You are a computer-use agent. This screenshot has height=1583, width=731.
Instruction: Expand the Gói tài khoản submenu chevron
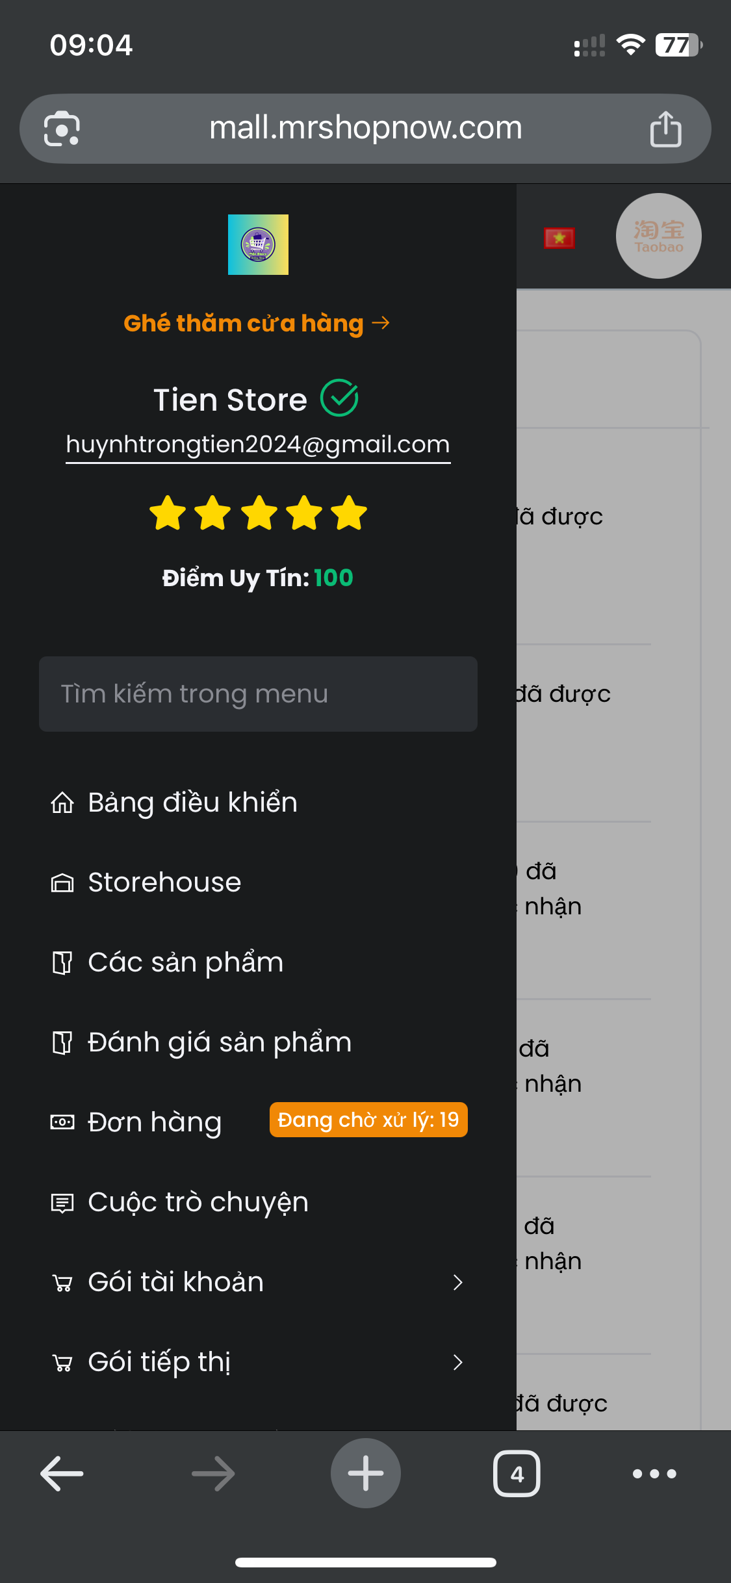point(458,1282)
